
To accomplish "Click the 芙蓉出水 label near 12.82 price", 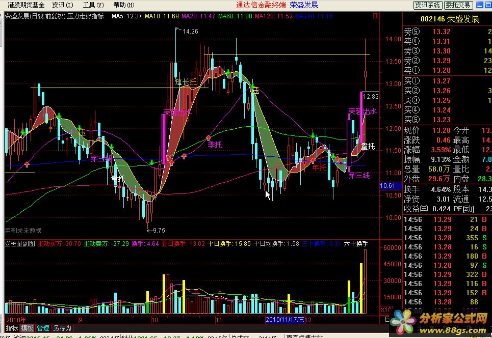I will click(x=362, y=111).
